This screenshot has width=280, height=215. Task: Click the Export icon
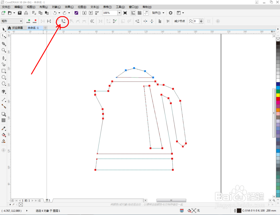pos(91,13)
